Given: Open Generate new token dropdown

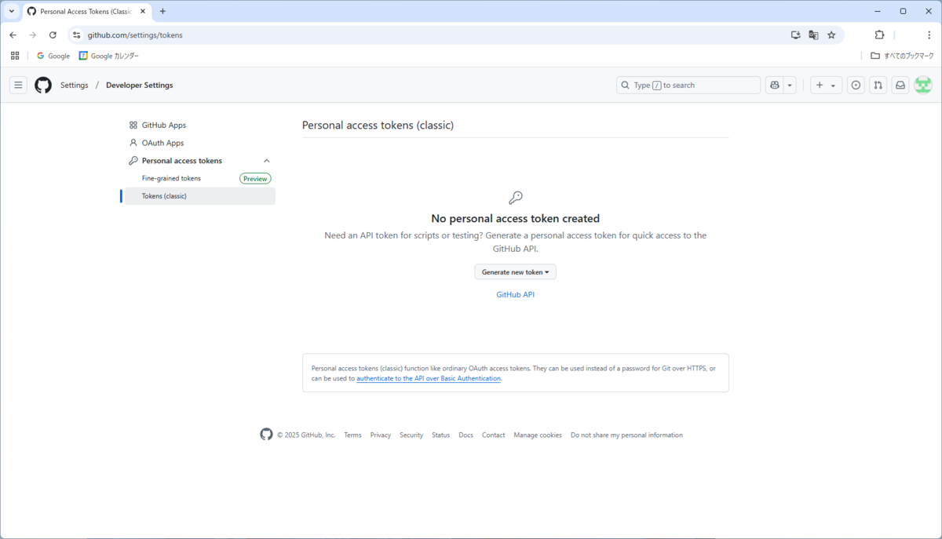Looking at the screenshot, I should click(x=515, y=271).
